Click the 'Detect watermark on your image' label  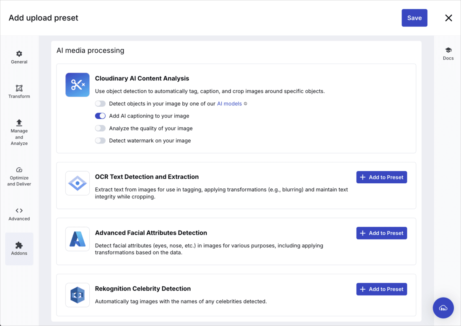150,141
